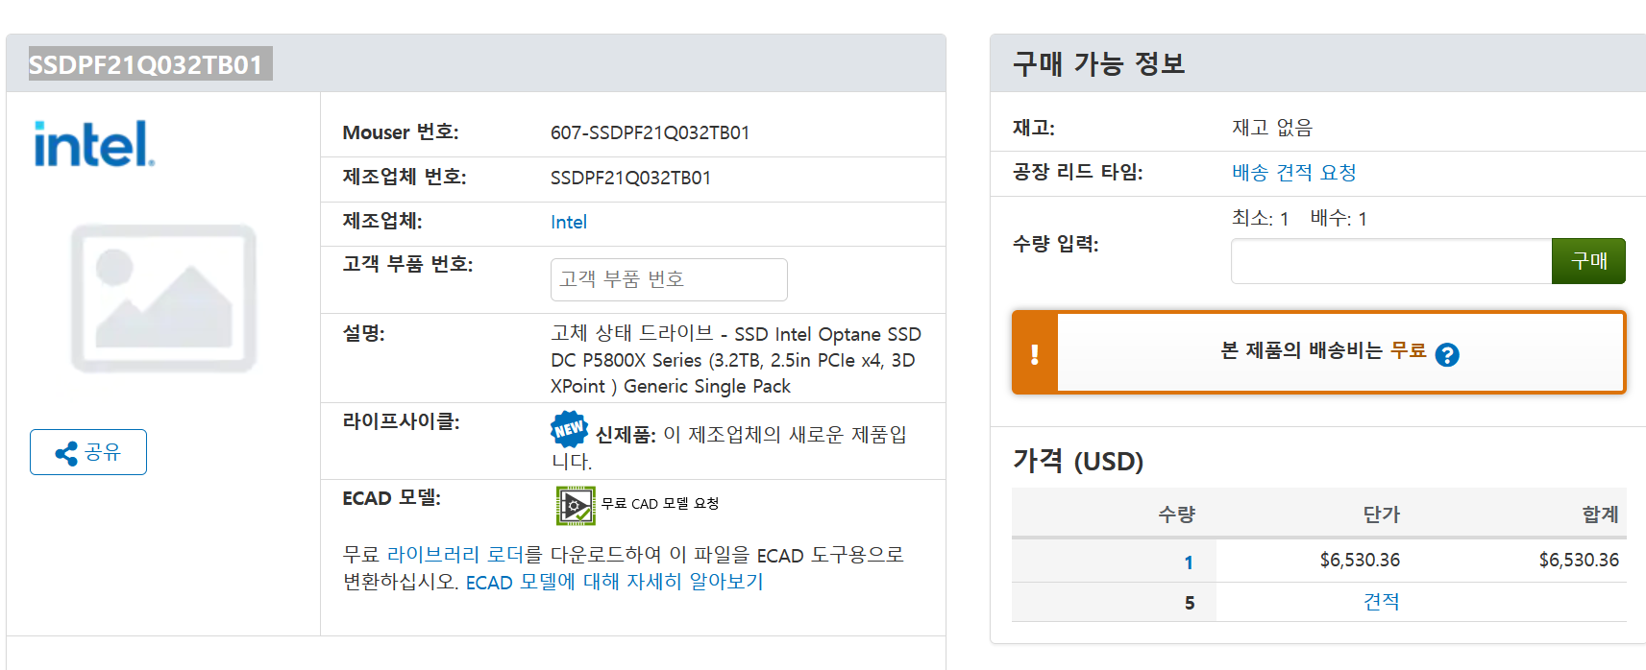Click the 신제품 lifecycle label
1646x670 pixels.
click(x=626, y=435)
